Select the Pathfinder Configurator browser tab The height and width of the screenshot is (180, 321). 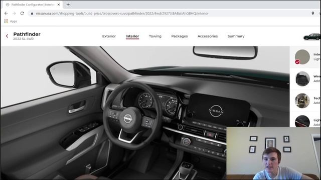pyautogui.click(x=33, y=4)
